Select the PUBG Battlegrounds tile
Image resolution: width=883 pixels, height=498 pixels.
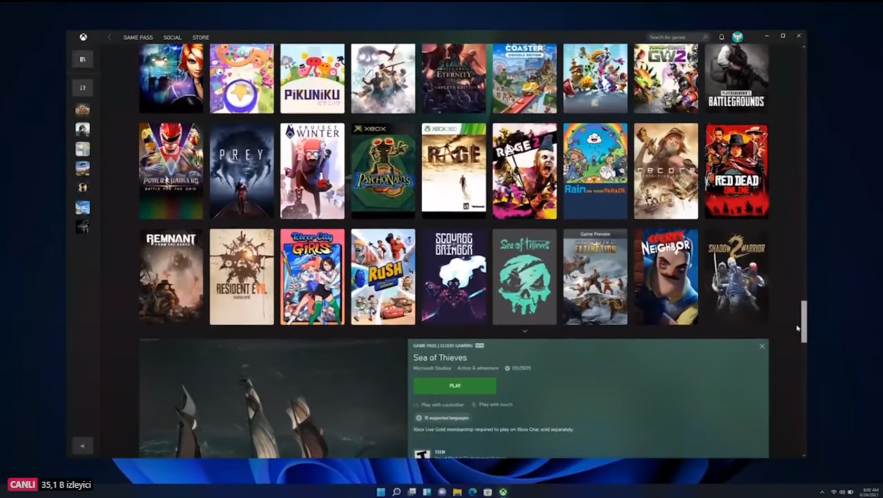[x=737, y=79]
